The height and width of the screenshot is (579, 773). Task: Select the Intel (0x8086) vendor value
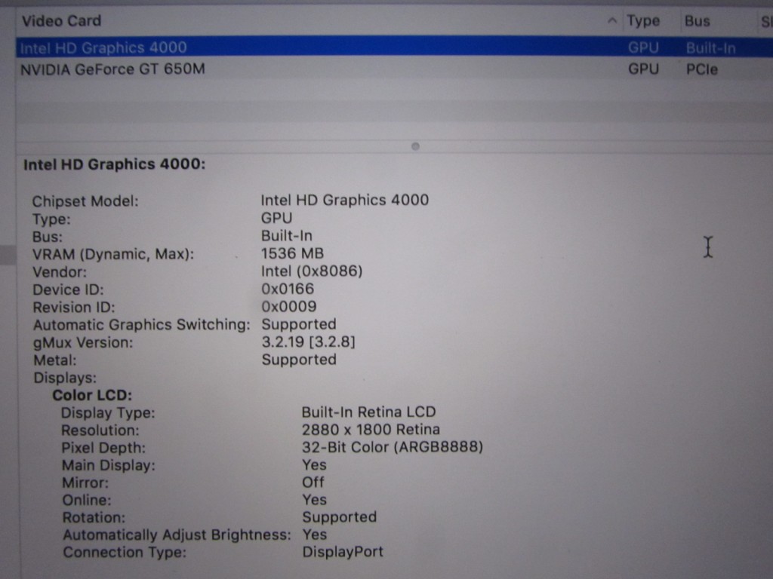[312, 271]
